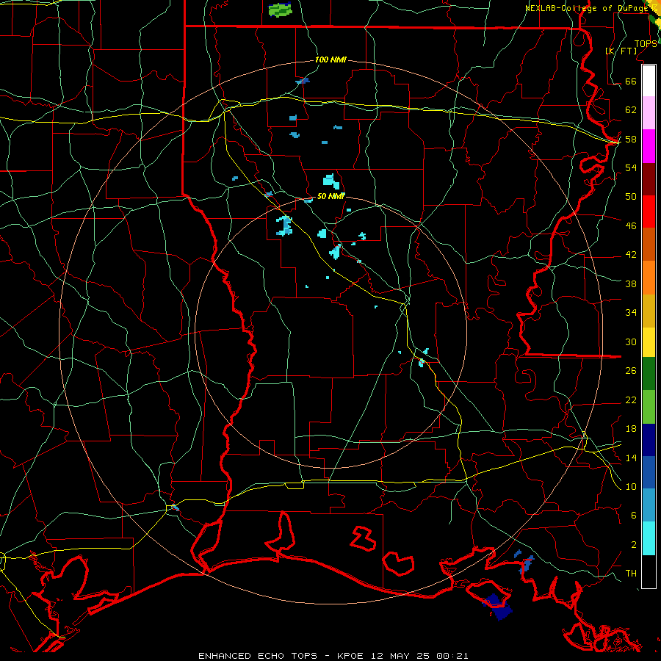Click the green radar echo at top edge
Screen dimensions: 661x661
280,10
